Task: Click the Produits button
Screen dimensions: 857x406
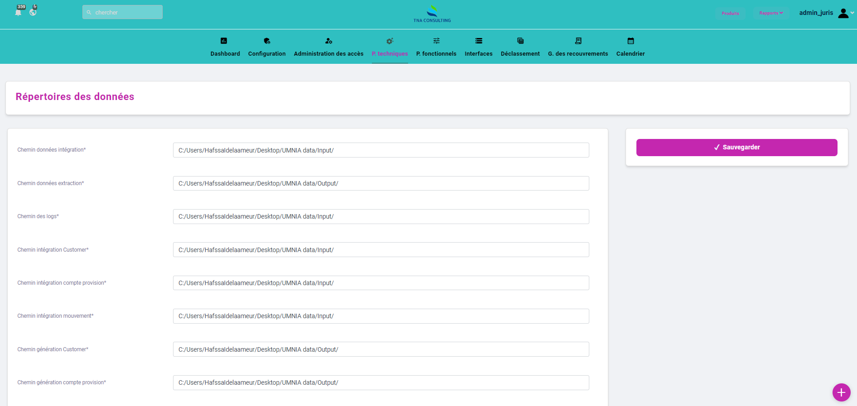Action: click(730, 13)
